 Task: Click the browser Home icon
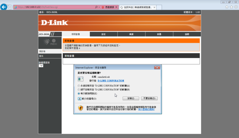point(227,7)
